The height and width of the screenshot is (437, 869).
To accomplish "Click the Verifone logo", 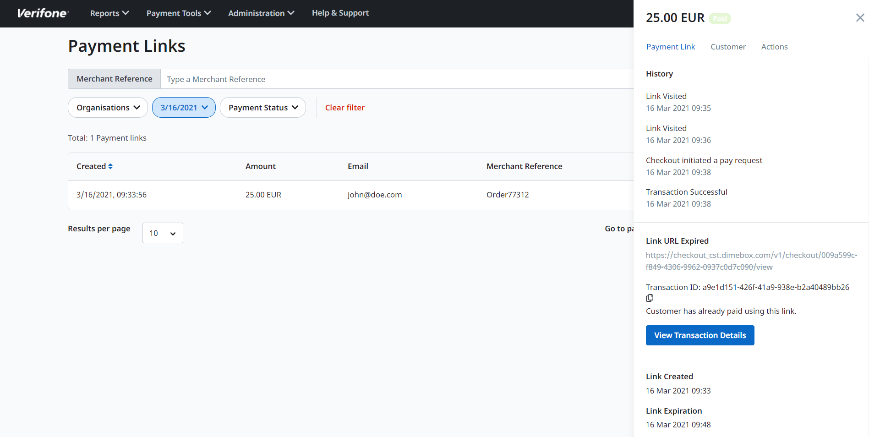I will pyautogui.click(x=42, y=13).
